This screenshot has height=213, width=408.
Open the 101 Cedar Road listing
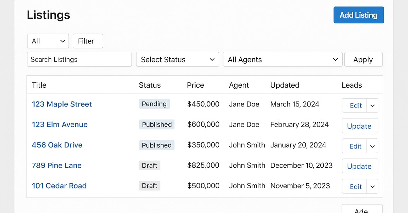coord(59,186)
